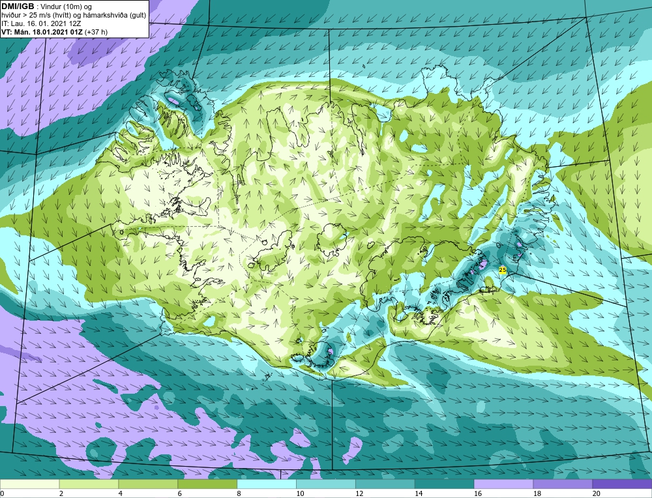Choose the light cyan 8–10 m/s swatch
This screenshot has width=652, height=498.
coord(267,484)
